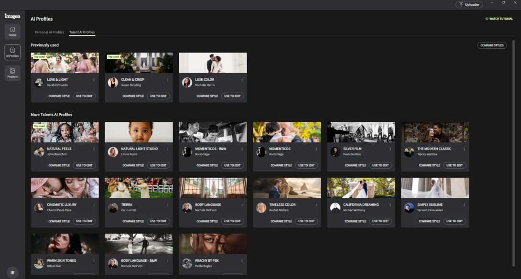Screen dimensions: 521x279
Task: Open more options for Silver Film
Action: (x=390, y=149)
